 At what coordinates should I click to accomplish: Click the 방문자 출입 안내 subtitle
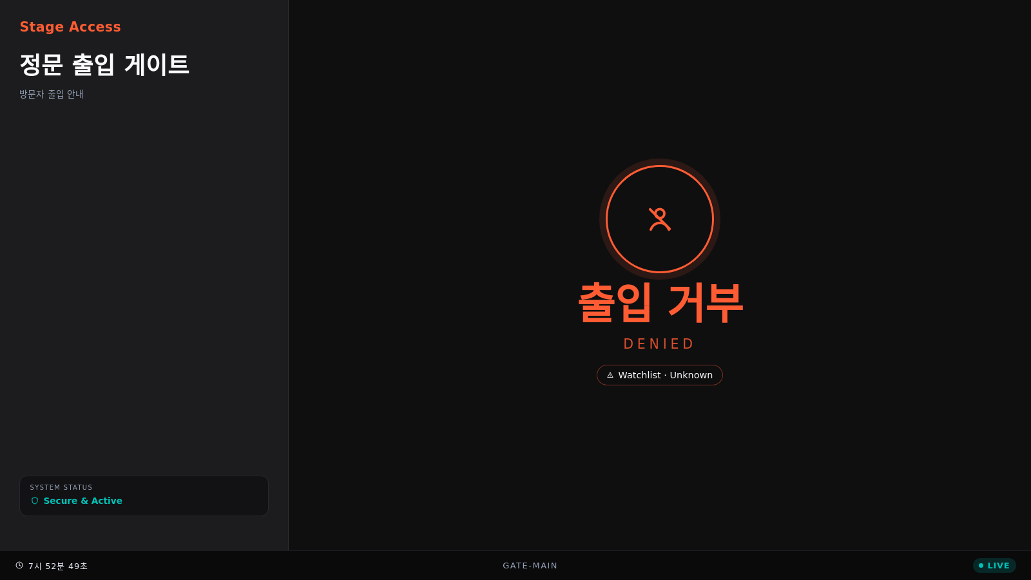52,94
